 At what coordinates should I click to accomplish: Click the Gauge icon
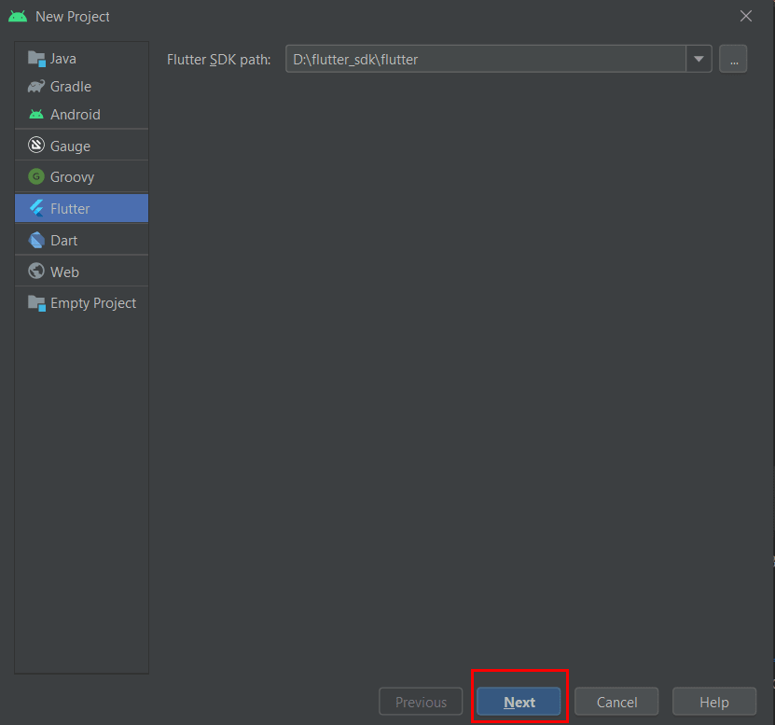36,146
